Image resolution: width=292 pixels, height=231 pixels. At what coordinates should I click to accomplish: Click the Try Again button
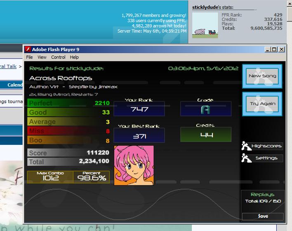click(262, 104)
